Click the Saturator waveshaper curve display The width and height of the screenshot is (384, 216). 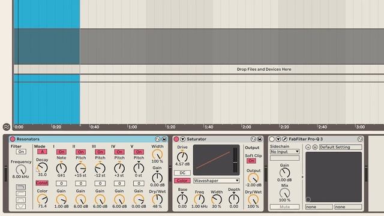click(216, 160)
